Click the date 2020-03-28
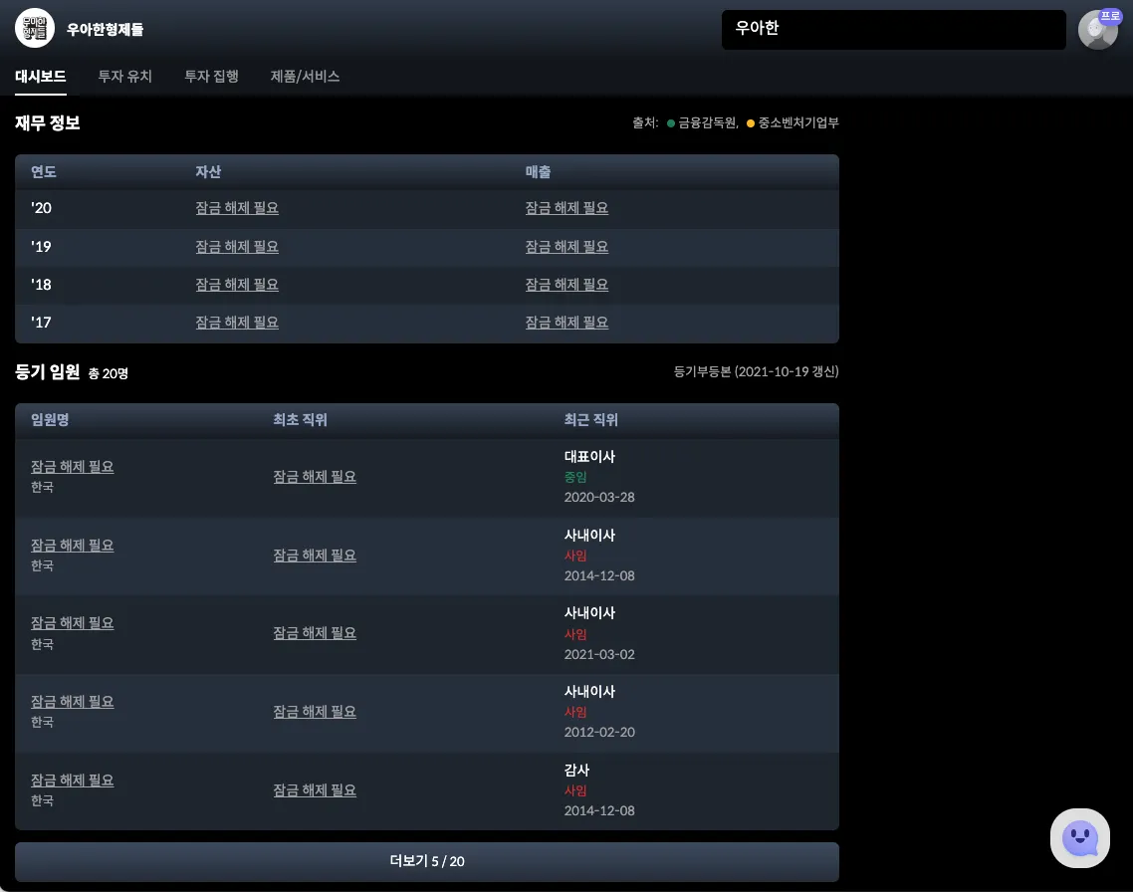 pos(599,497)
